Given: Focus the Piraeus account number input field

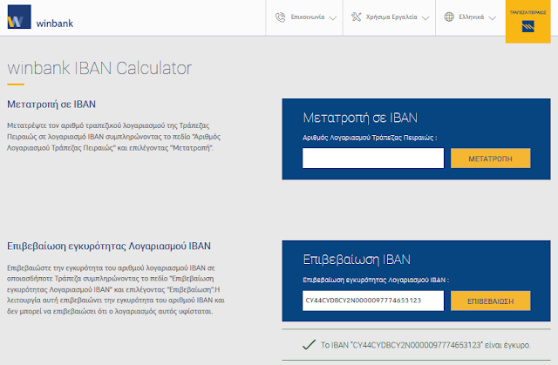Looking at the screenshot, I should pos(373,159).
